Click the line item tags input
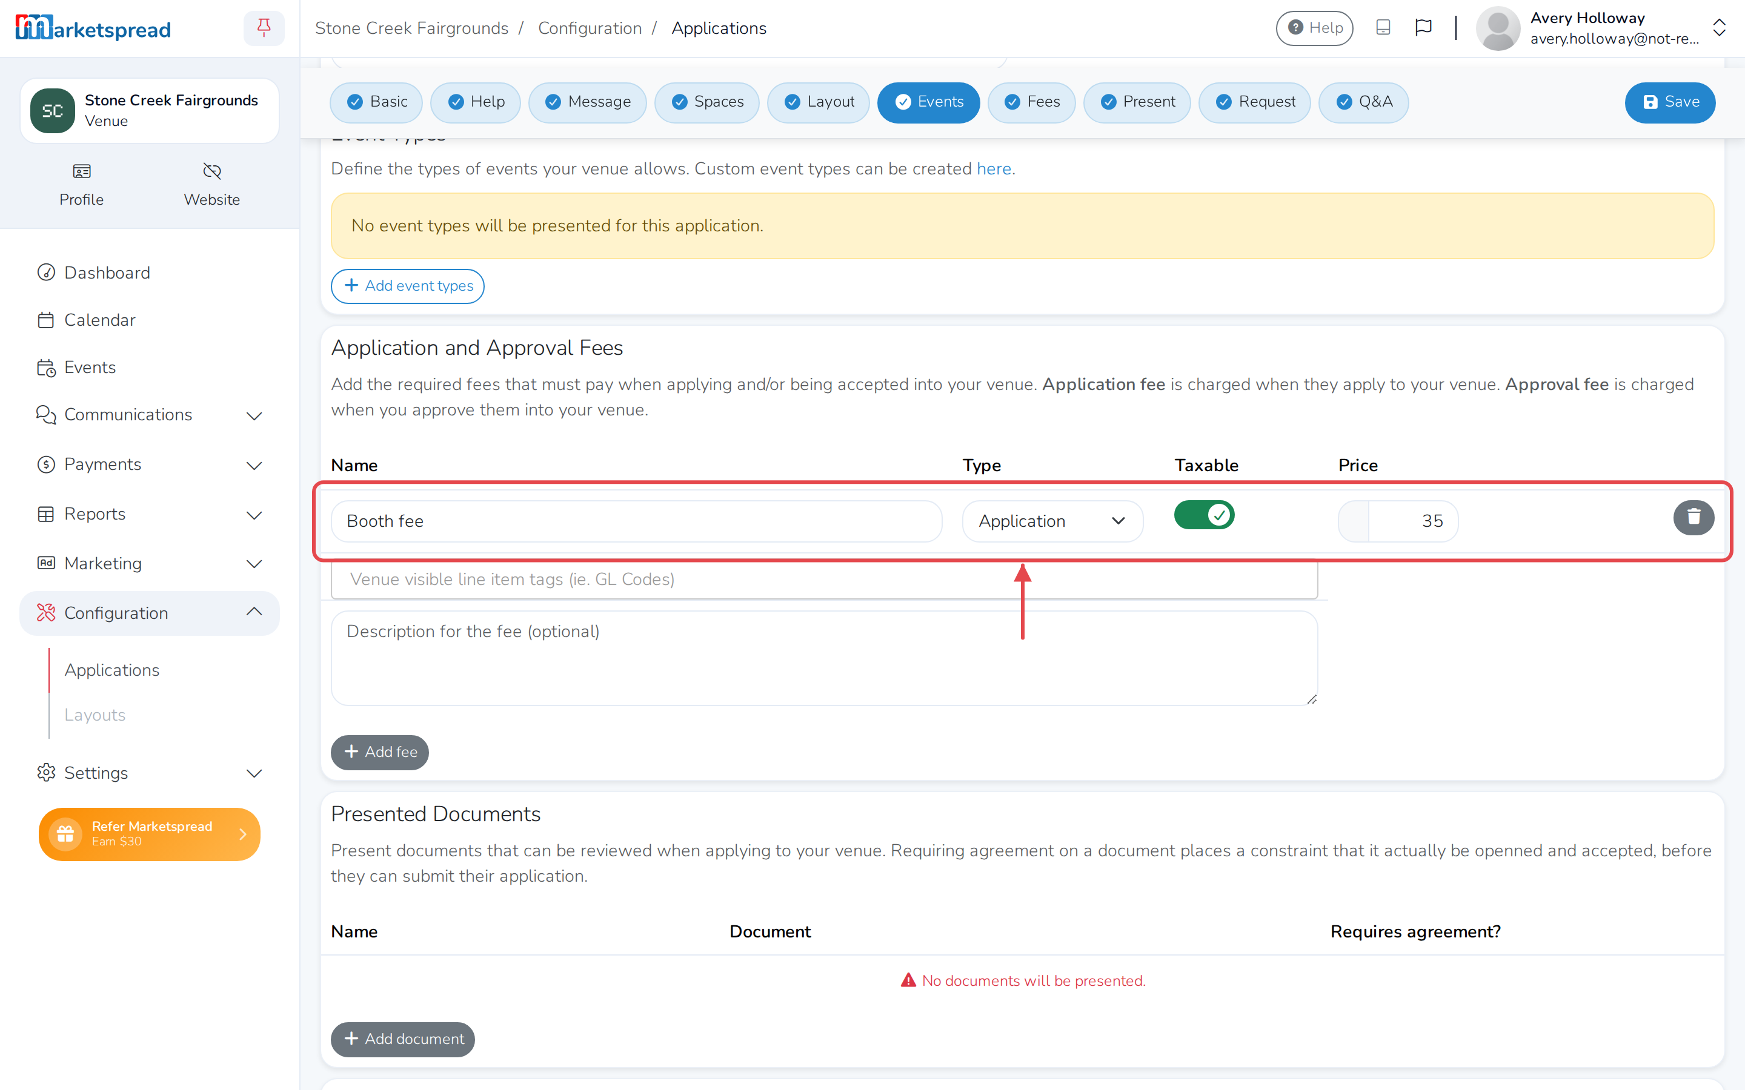The width and height of the screenshot is (1745, 1090). (823, 579)
